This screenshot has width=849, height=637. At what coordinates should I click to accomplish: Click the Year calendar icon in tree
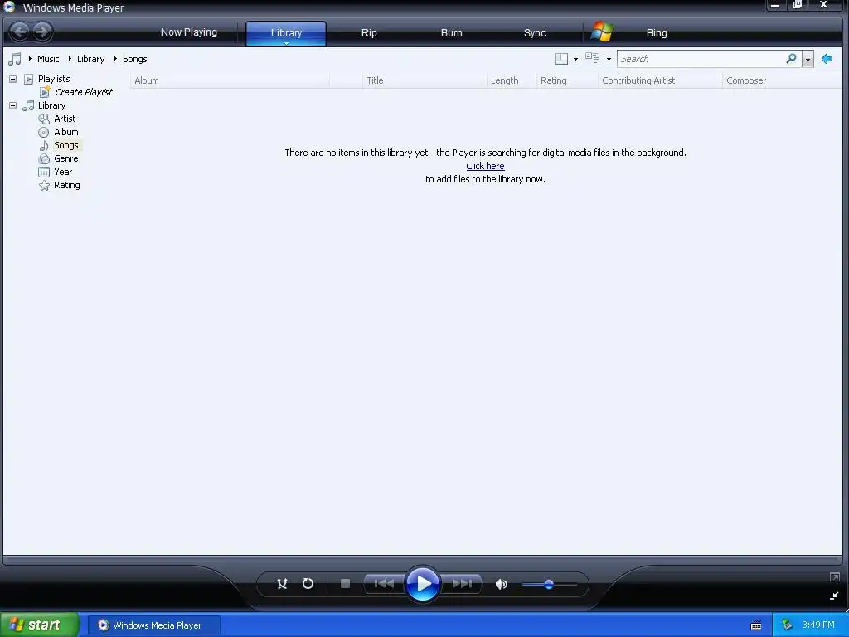(x=44, y=172)
